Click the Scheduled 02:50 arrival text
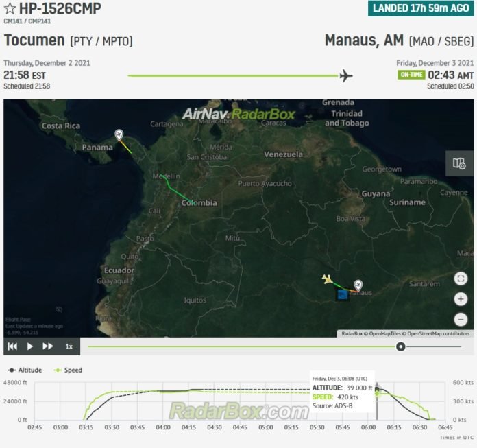 (450, 86)
